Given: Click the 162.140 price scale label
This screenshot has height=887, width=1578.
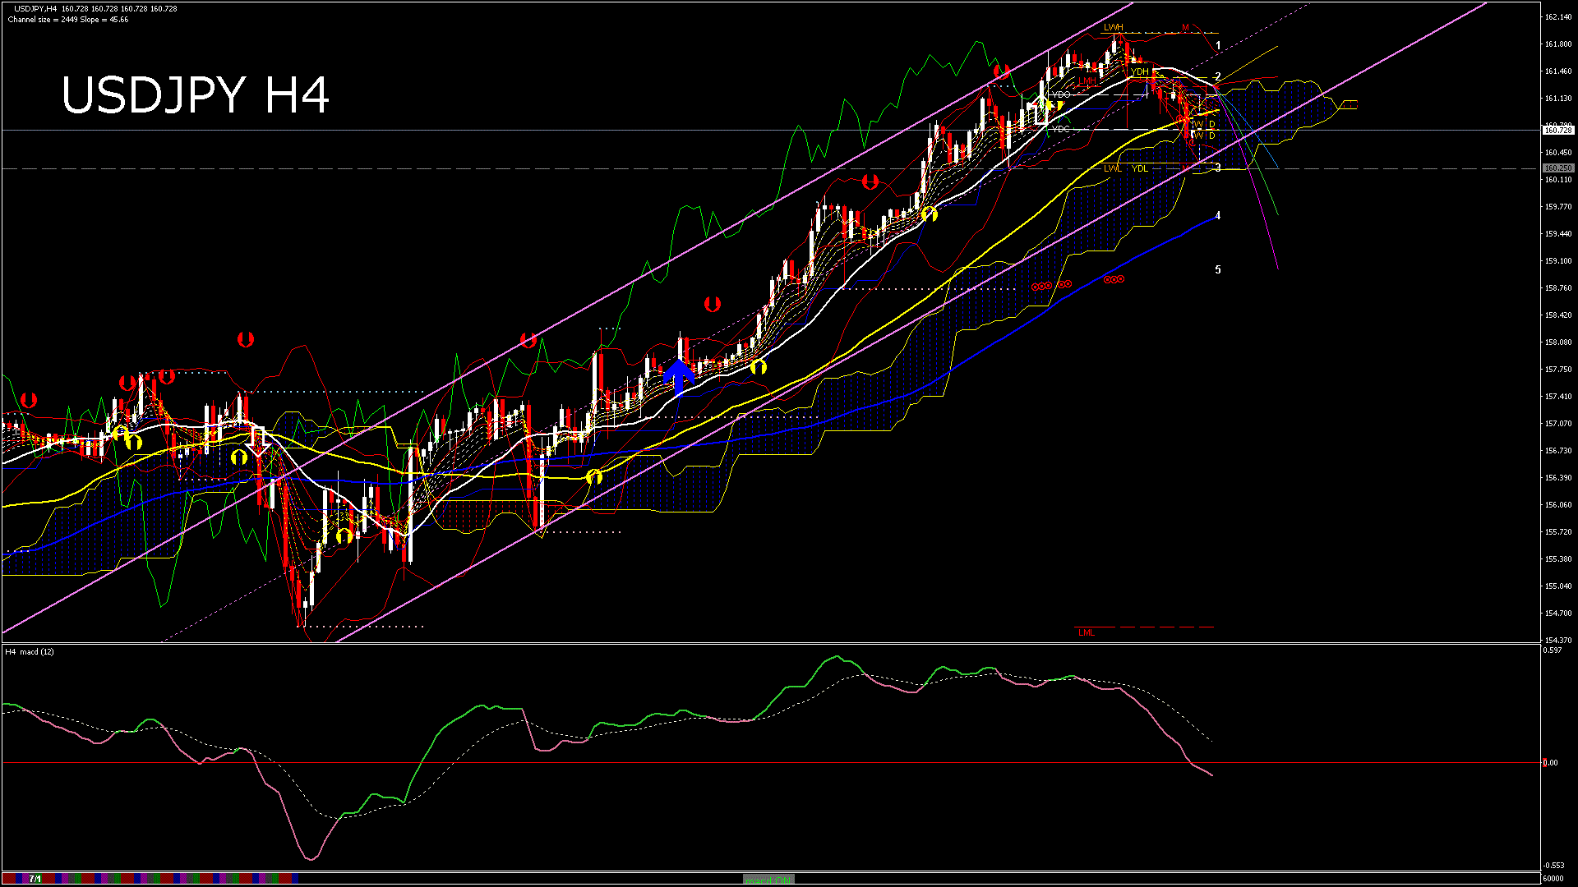Looking at the screenshot, I should pos(1558,17).
